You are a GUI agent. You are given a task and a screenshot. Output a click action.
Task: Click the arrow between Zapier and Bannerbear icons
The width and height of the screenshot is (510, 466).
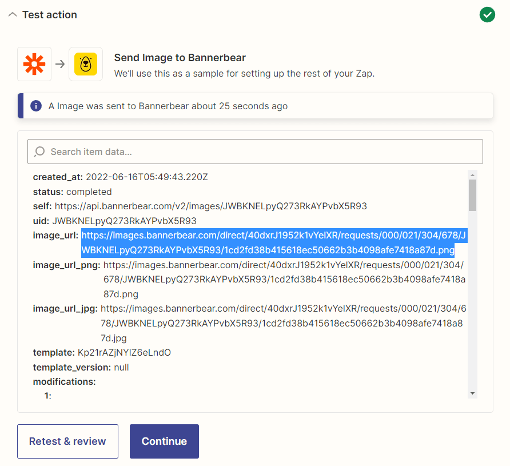(x=59, y=64)
